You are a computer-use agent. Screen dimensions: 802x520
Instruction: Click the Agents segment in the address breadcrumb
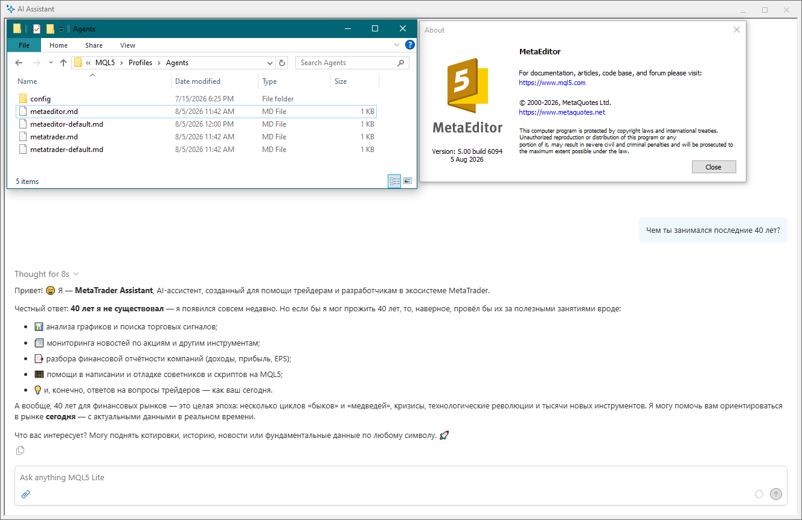(177, 63)
